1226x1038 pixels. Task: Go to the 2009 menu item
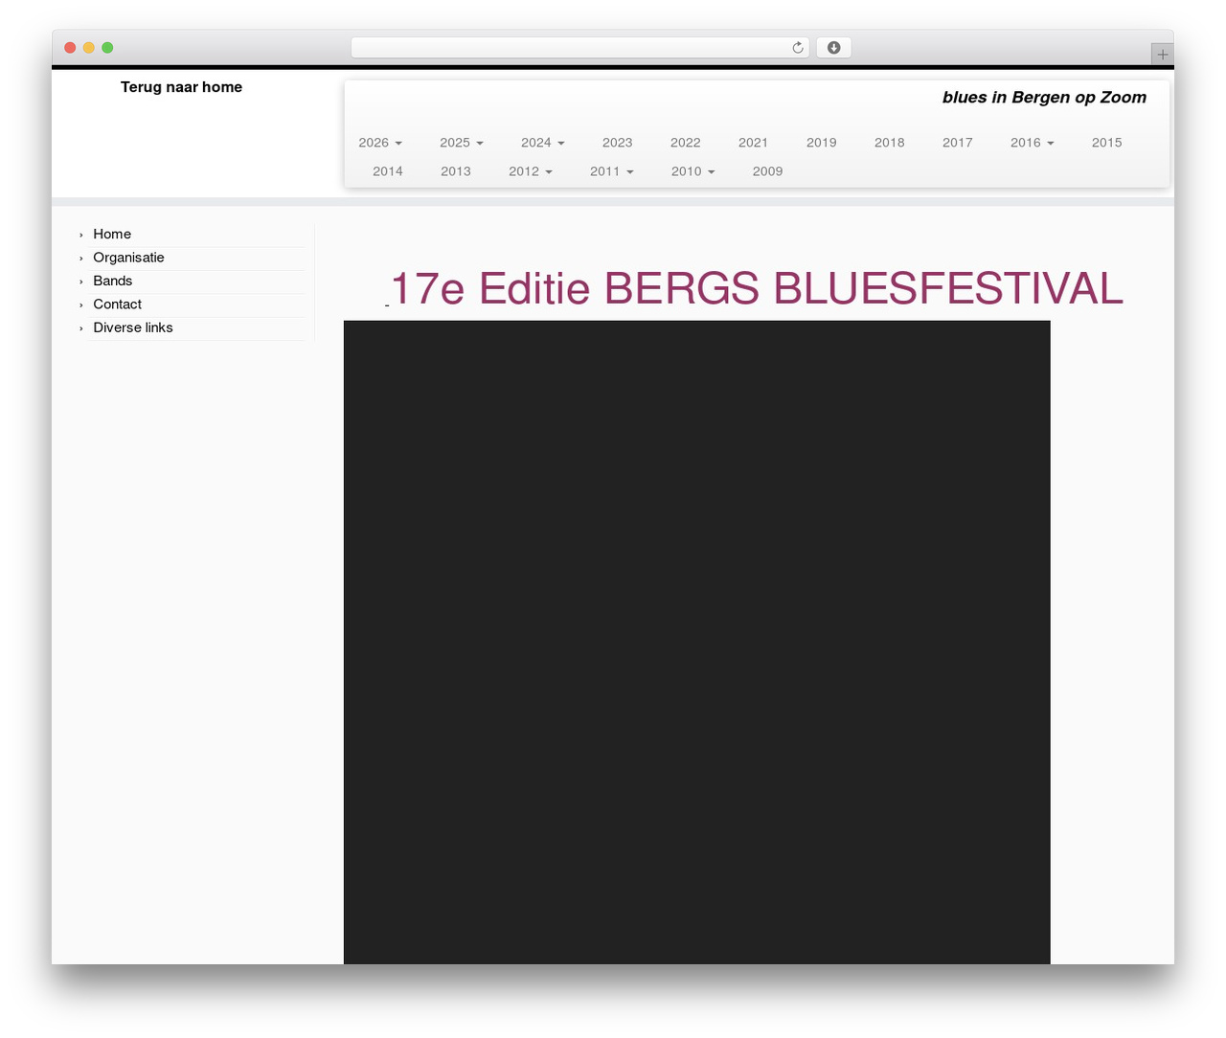click(x=768, y=171)
